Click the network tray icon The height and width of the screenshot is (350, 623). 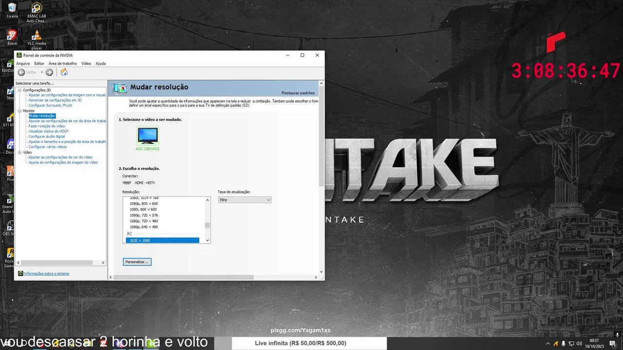click(x=571, y=344)
